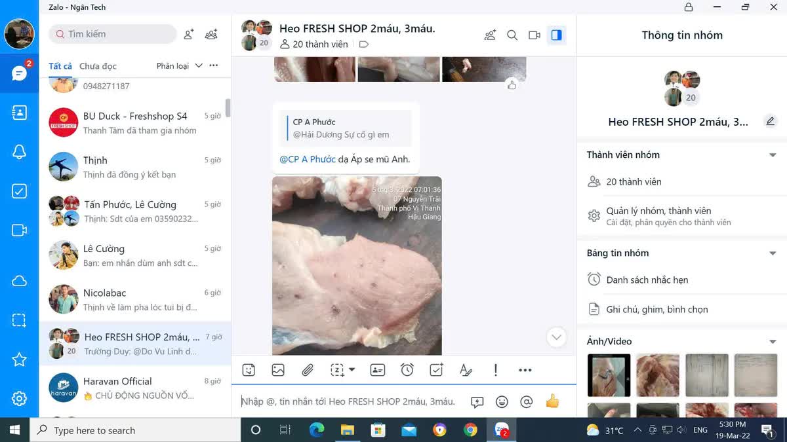Search messages in this conversation

512,35
